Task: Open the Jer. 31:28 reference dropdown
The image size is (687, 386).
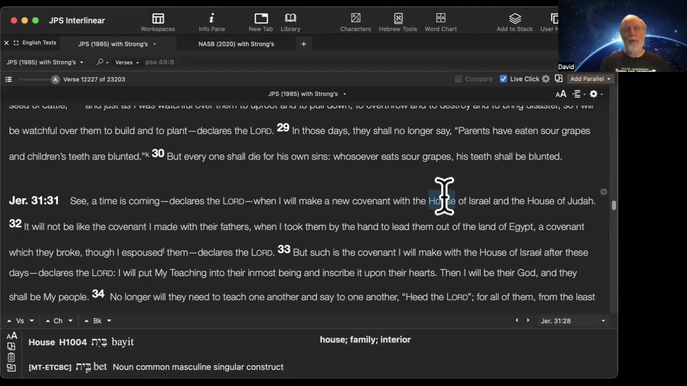Action: click(x=573, y=321)
